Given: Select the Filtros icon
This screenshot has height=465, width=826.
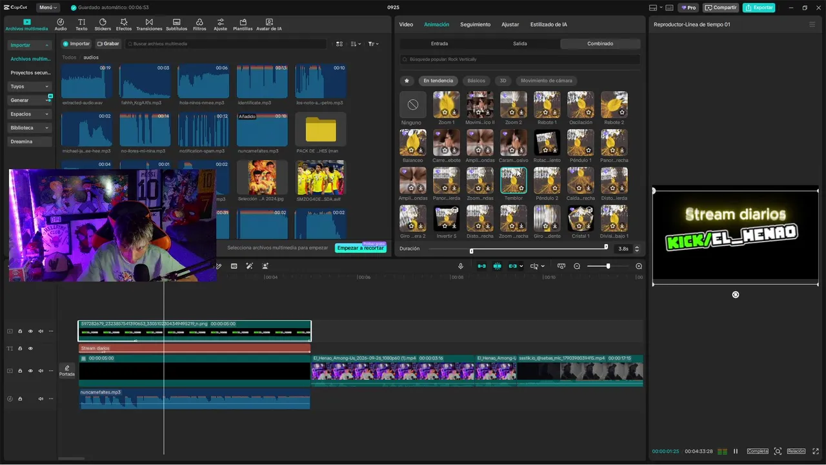Looking at the screenshot, I should [199, 25].
